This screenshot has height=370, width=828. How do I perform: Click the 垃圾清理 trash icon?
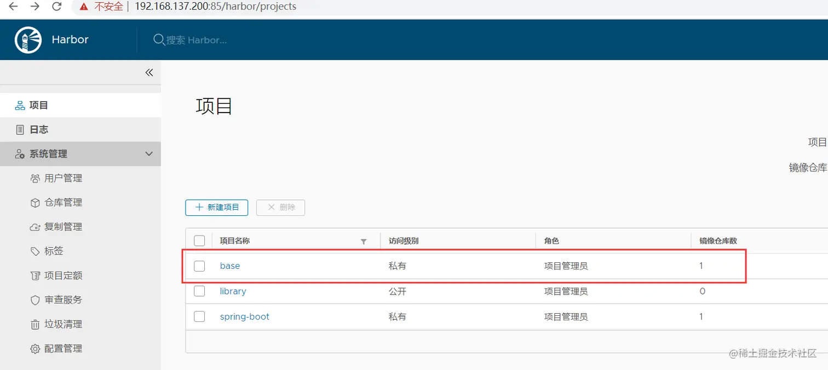click(35, 324)
